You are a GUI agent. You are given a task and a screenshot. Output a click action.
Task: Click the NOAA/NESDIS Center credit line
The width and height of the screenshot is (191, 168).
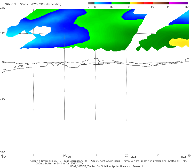coord(107,166)
